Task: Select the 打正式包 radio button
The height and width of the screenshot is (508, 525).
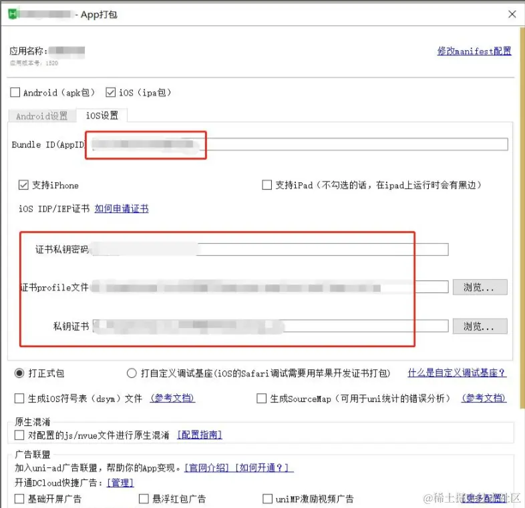Action: point(19,372)
